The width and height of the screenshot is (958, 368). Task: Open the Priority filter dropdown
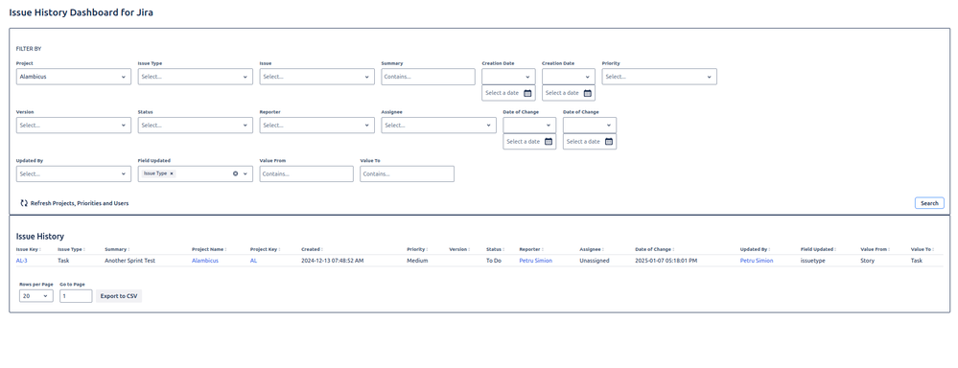(659, 77)
